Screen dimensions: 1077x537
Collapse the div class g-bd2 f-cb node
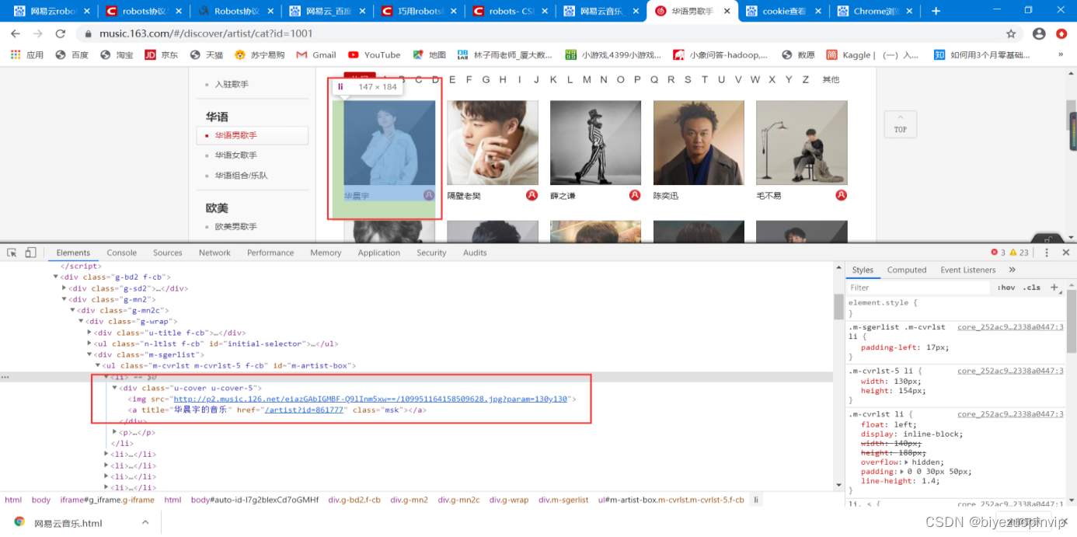(x=55, y=277)
